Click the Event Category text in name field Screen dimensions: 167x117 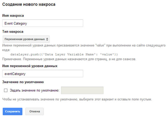16,23
